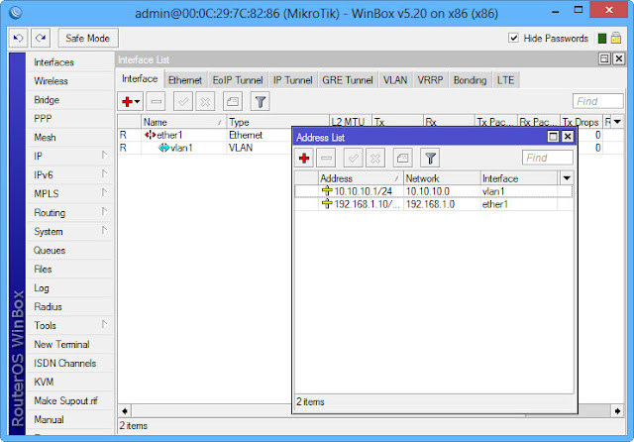The height and width of the screenshot is (442, 634).
Task: Click the green status indicator icon
Action: pos(601,39)
